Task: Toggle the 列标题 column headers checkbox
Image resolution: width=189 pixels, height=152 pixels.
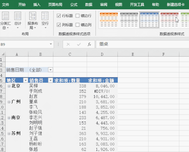Action: (x=59, y=25)
